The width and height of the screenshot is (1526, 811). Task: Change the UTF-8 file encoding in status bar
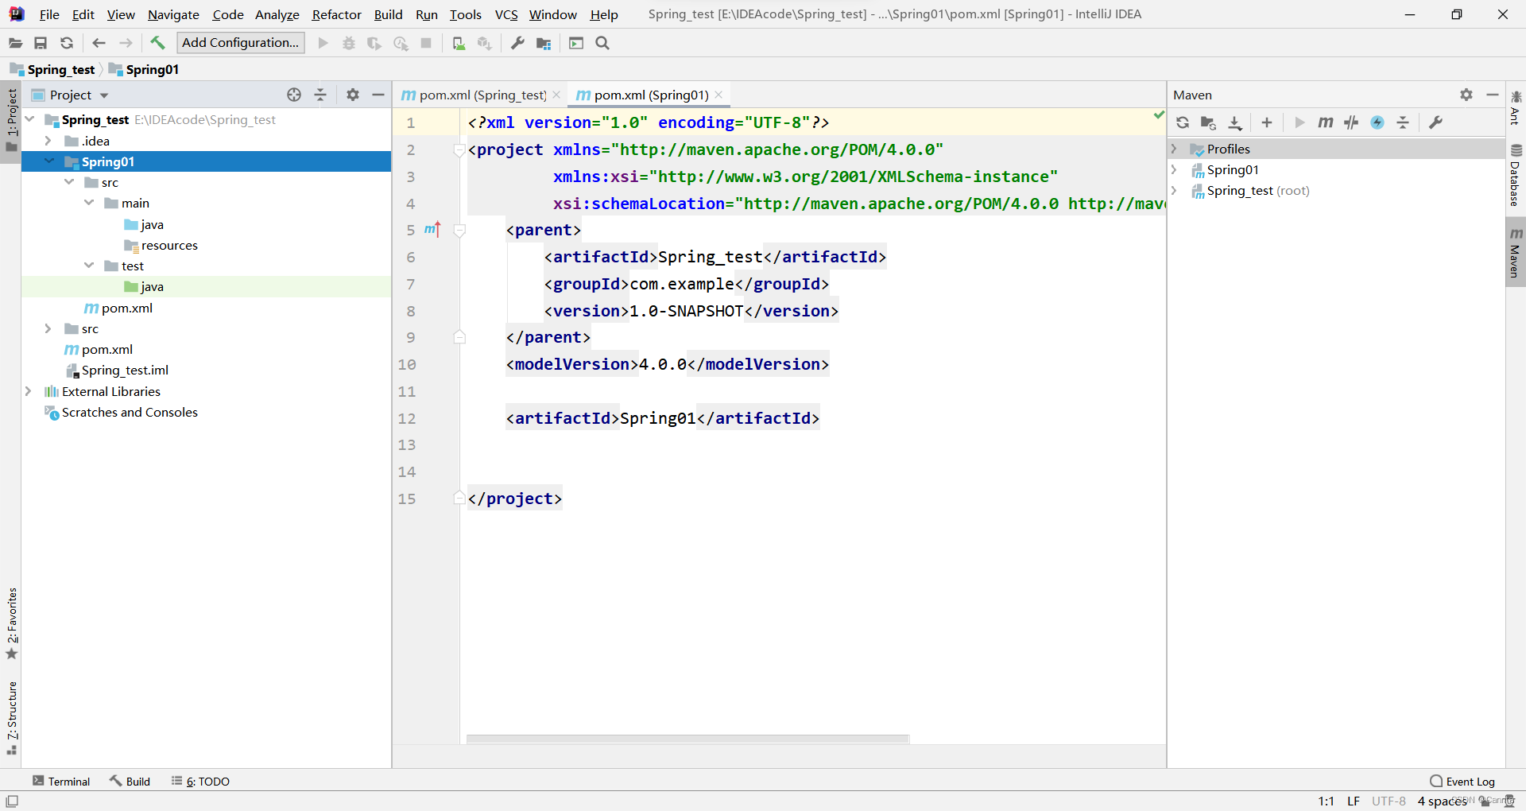click(x=1389, y=801)
